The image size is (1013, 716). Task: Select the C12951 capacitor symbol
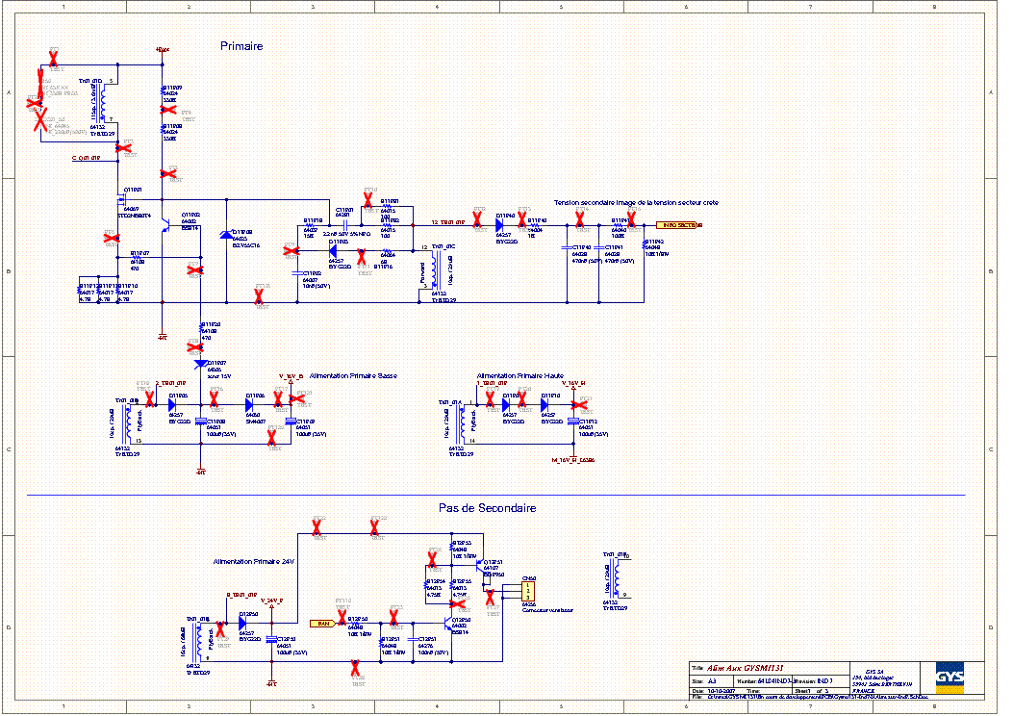[x=413, y=639]
